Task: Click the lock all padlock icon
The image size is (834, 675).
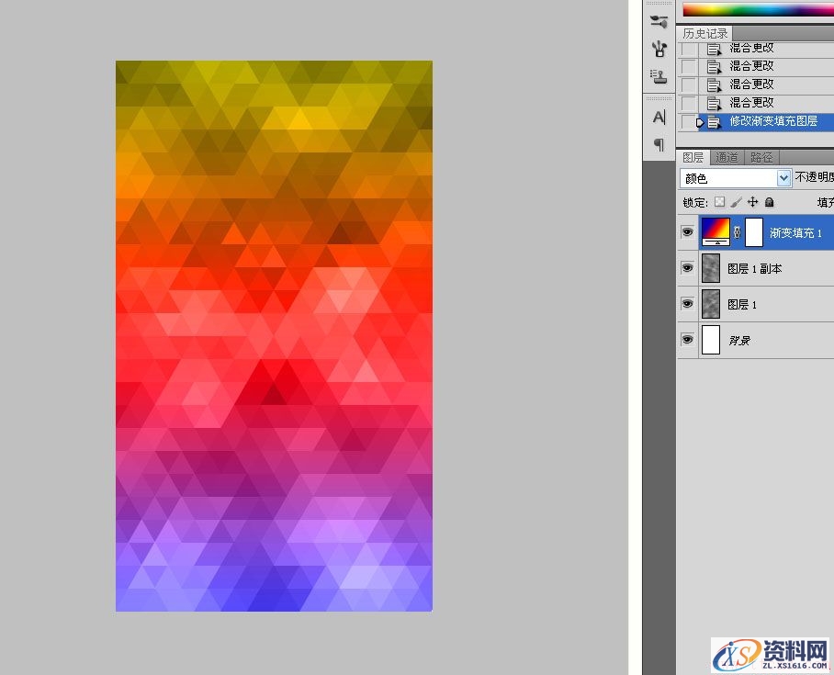Action: coord(769,202)
